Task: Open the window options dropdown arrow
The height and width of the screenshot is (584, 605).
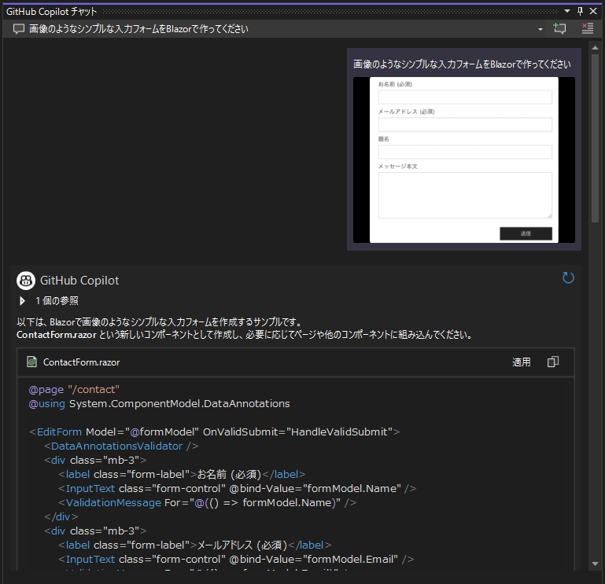Action: point(567,11)
